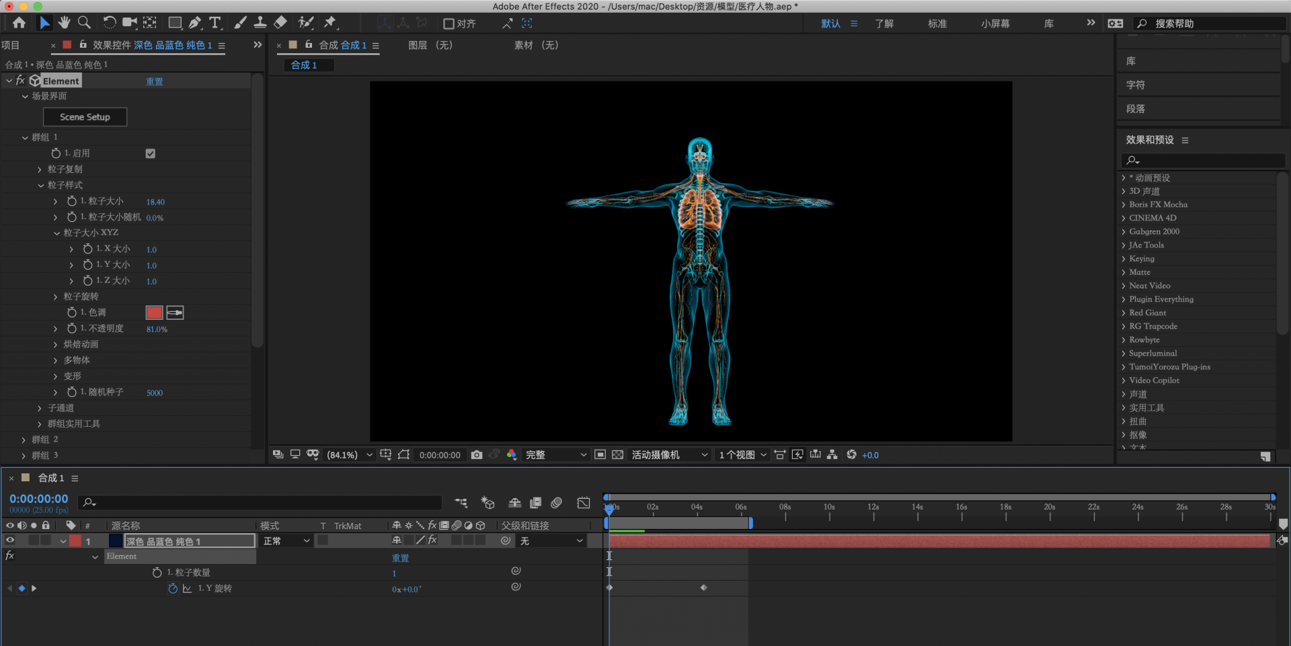Open the Graph Editor in the timeline
Image resolution: width=1291 pixels, height=646 pixels.
[584, 503]
